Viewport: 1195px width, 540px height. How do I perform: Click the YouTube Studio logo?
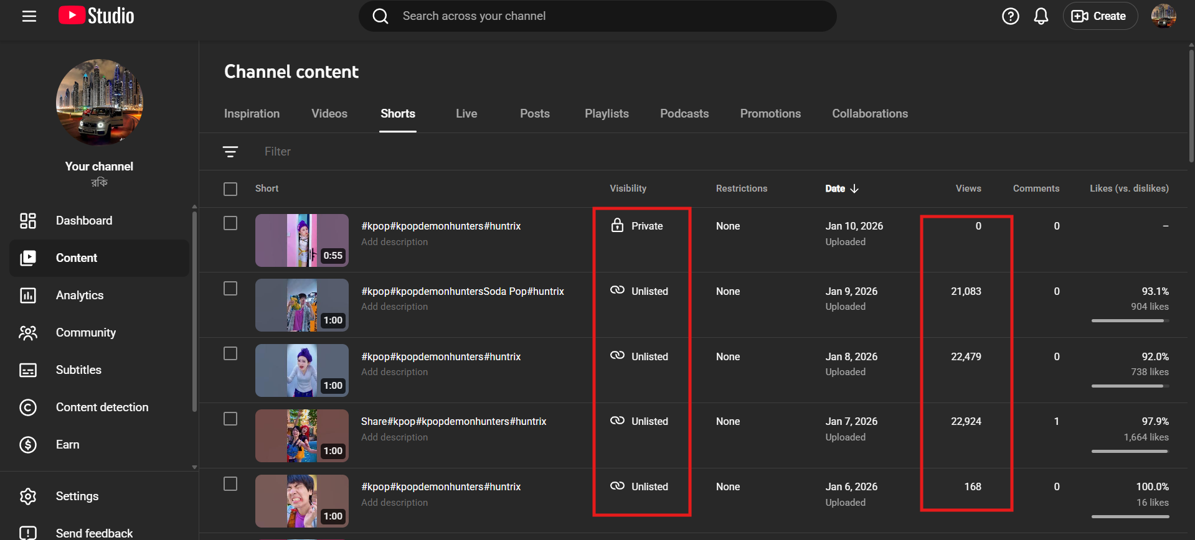tap(97, 16)
